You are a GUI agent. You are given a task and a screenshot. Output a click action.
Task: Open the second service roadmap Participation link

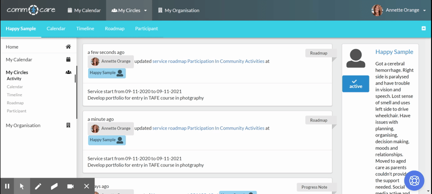point(208,128)
